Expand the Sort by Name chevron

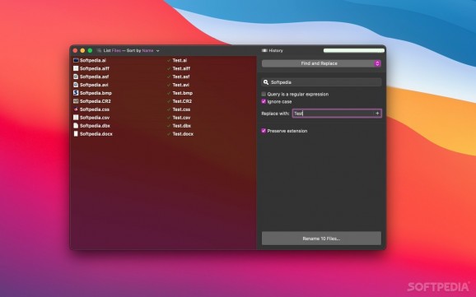point(157,51)
